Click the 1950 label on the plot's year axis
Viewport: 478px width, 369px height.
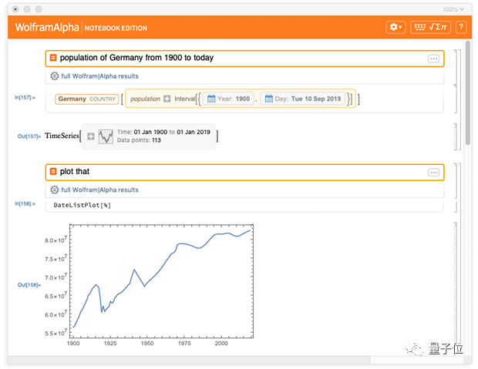[x=147, y=344]
